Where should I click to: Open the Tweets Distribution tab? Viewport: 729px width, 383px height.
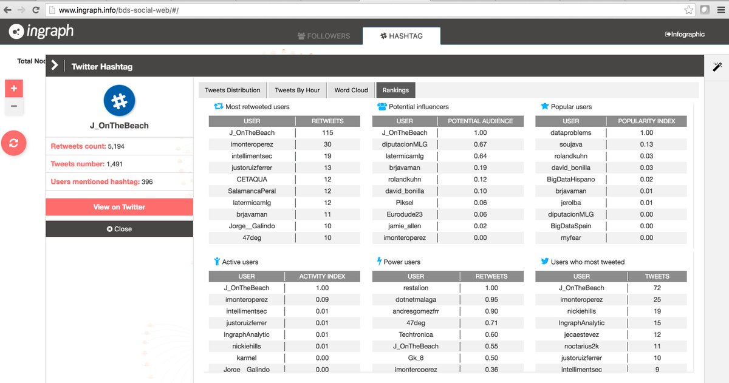coord(232,90)
